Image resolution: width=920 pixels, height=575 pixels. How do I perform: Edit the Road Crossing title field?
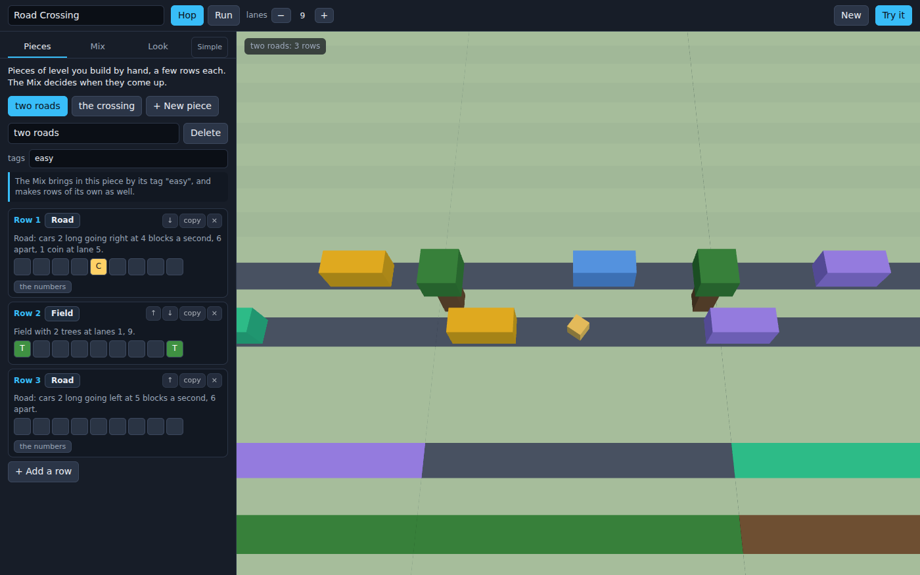tap(86, 15)
